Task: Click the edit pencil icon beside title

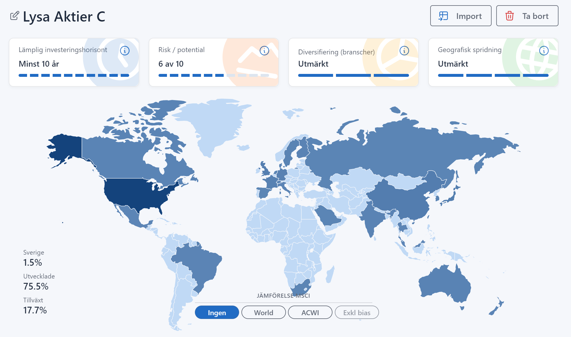Action: (x=15, y=16)
